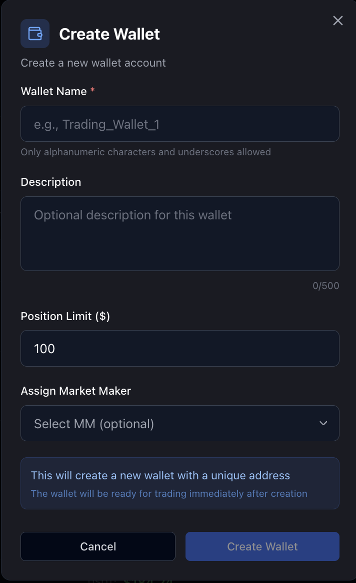Click the wallet icon in the dialog header
The image size is (356, 583).
pyautogui.click(x=35, y=34)
